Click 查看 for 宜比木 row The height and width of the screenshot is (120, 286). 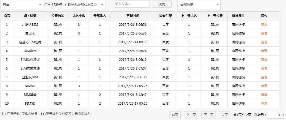click(x=264, y=33)
